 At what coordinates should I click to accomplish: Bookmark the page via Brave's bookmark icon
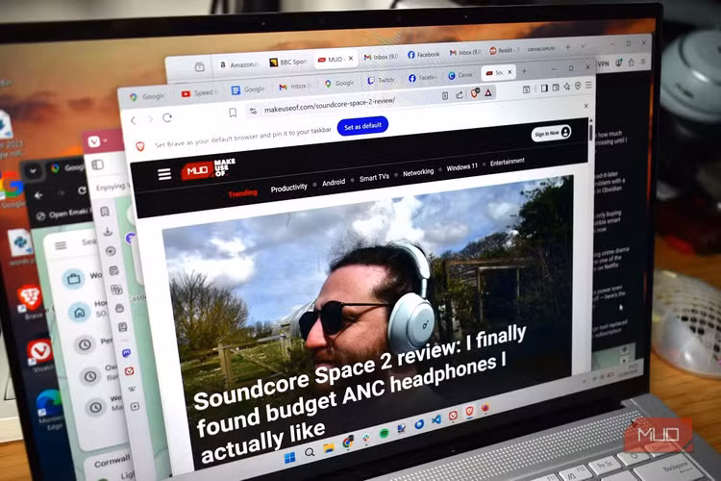tap(234, 113)
